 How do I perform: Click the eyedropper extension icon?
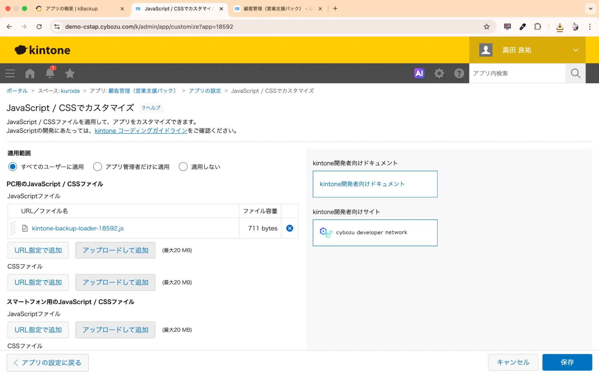point(522,27)
